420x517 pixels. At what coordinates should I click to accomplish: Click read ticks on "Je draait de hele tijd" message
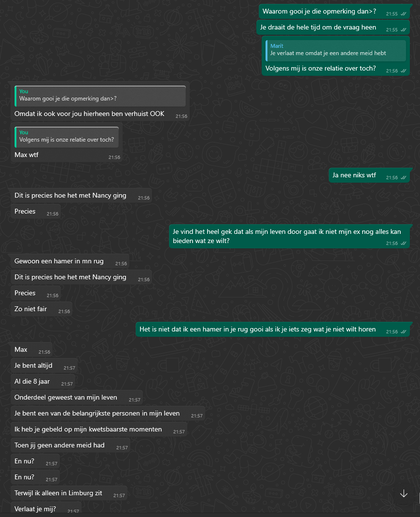[x=403, y=30]
